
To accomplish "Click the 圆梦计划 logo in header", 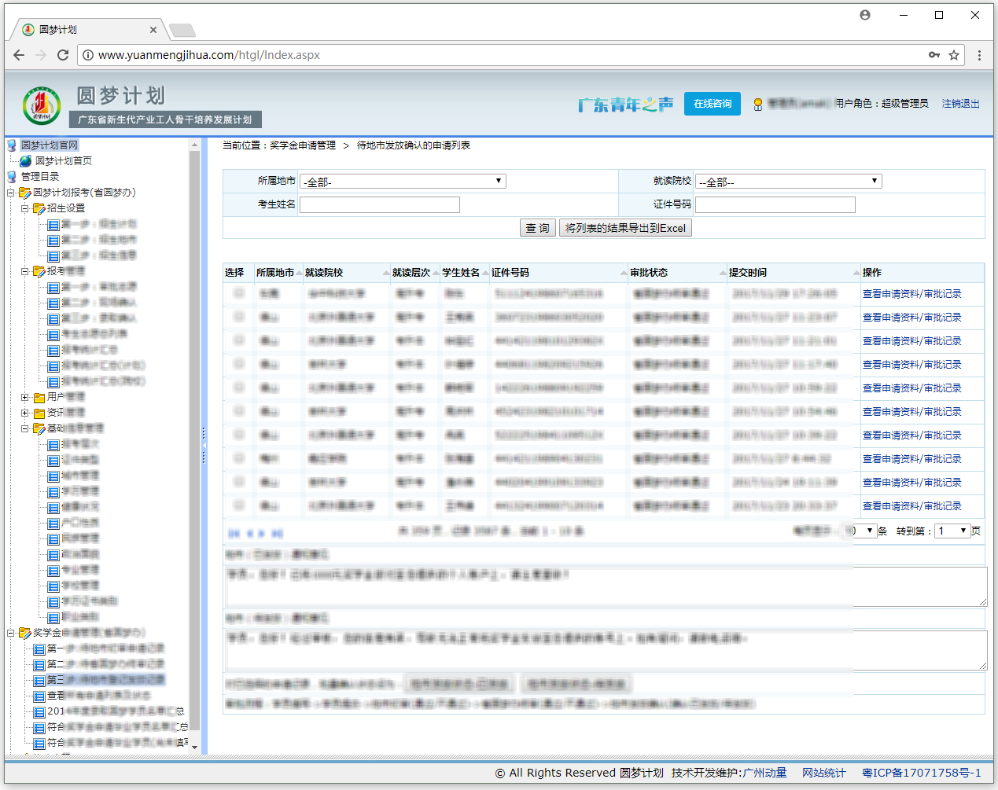I will [42, 106].
